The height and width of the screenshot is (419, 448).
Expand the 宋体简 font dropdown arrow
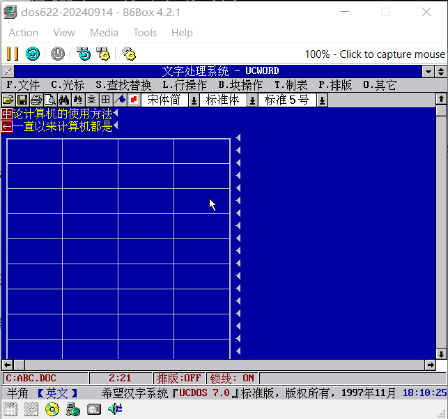(x=194, y=100)
